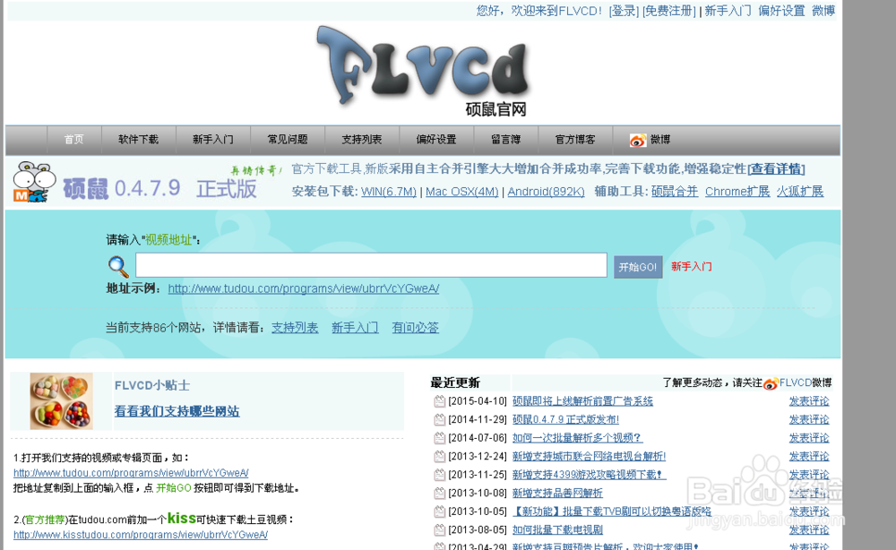
Task: Click the magnifying glass search icon
Action: tap(118, 266)
